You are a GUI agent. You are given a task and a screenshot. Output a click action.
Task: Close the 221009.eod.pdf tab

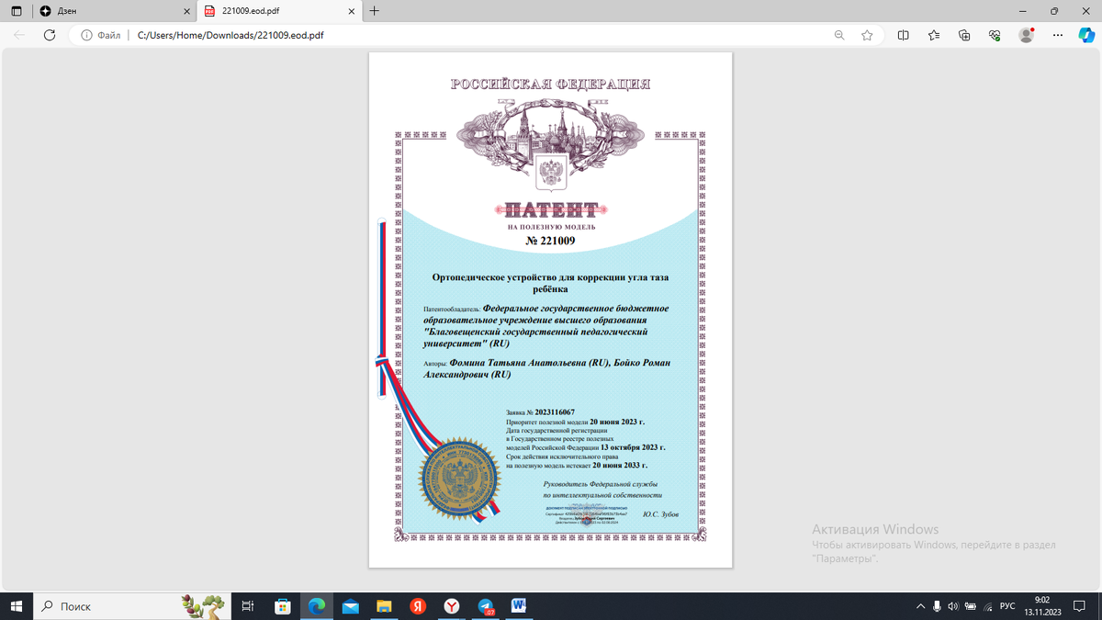click(x=352, y=11)
